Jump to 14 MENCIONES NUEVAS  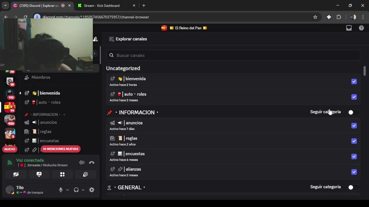point(61,149)
